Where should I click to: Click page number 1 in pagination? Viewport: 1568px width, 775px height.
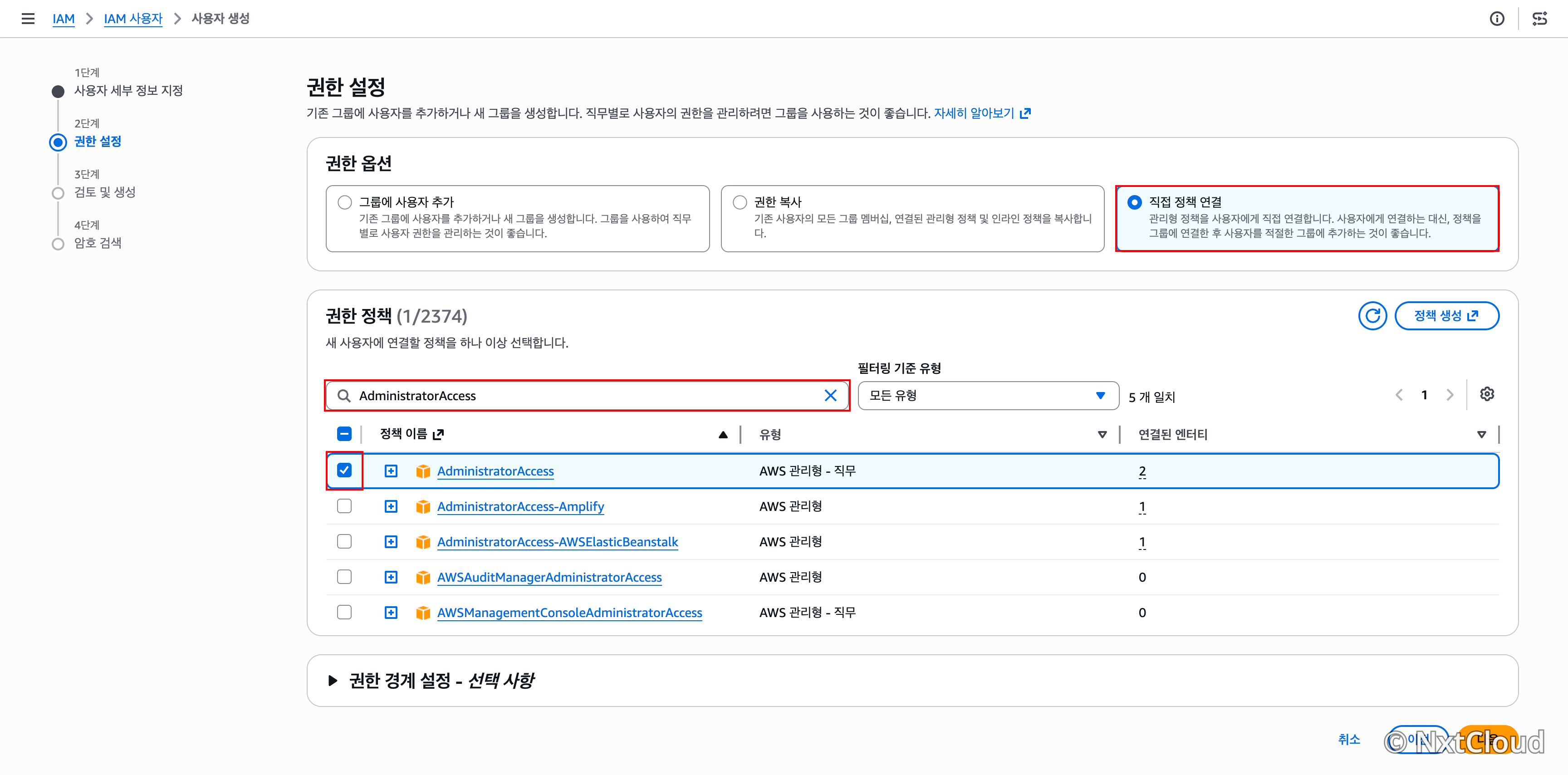coord(1424,395)
